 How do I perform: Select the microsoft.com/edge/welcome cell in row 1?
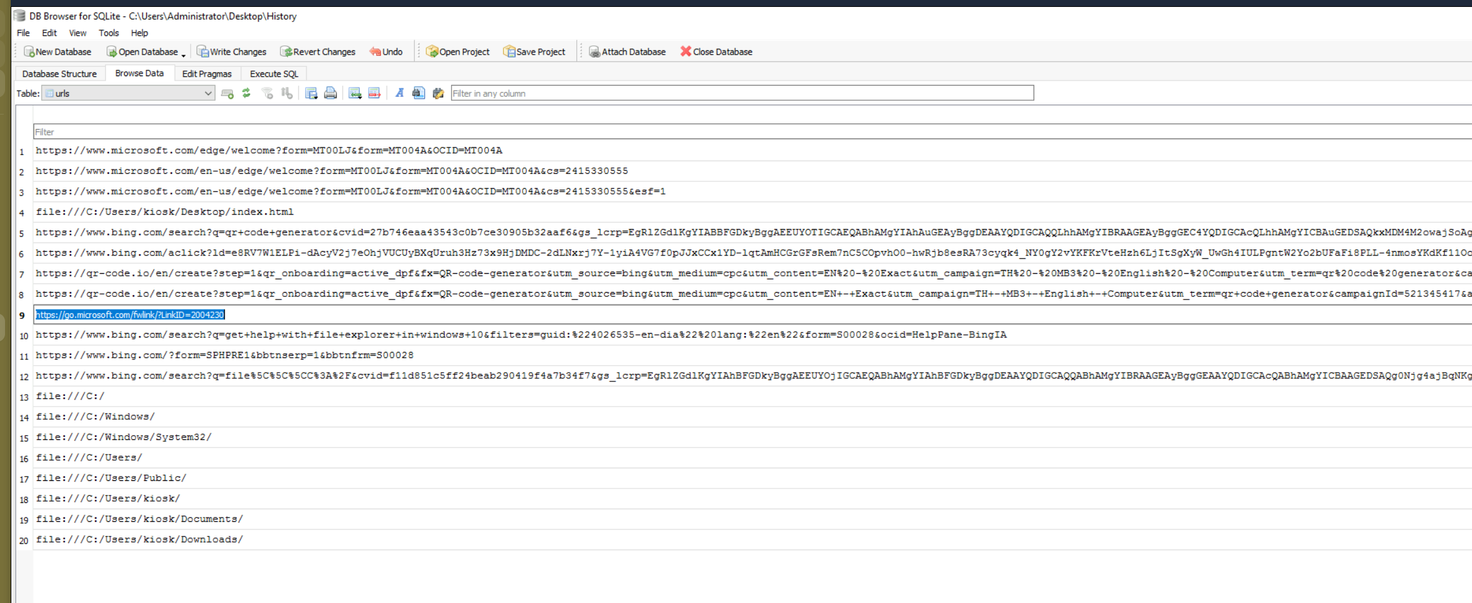tap(753, 151)
